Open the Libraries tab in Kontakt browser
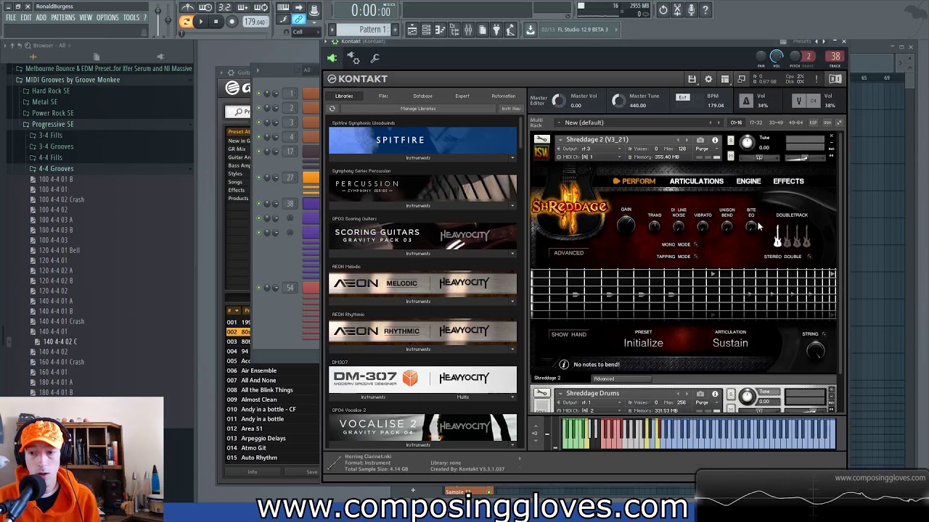 coord(344,96)
